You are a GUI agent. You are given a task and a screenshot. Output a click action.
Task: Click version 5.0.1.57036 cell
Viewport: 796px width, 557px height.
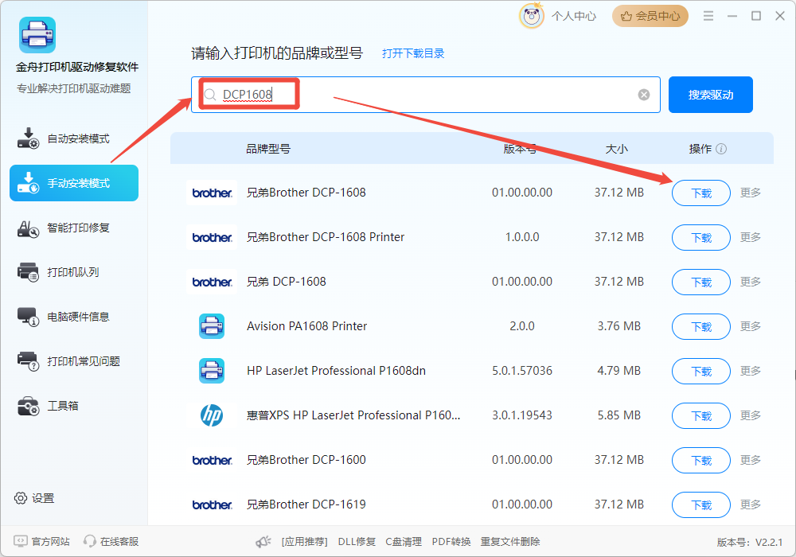coord(522,371)
